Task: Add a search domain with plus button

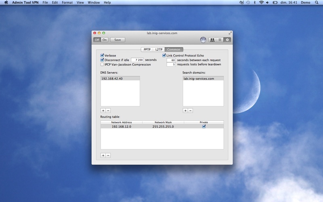Action: coord(185,111)
